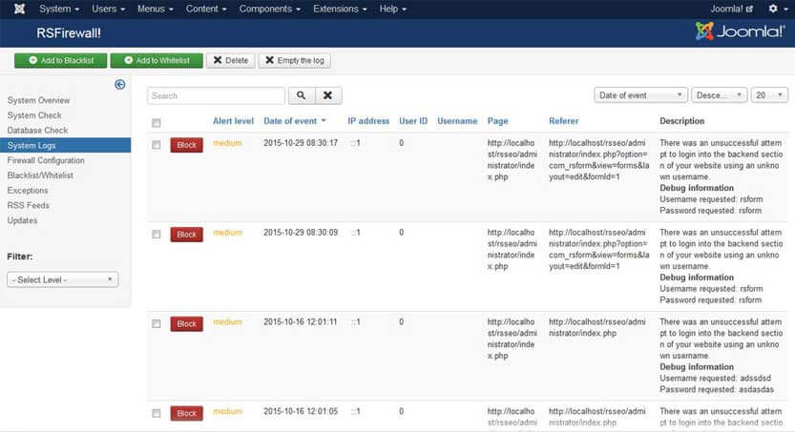Open Exceptions in sidebar
This screenshot has height=432, width=795.
click(x=28, y=191)
